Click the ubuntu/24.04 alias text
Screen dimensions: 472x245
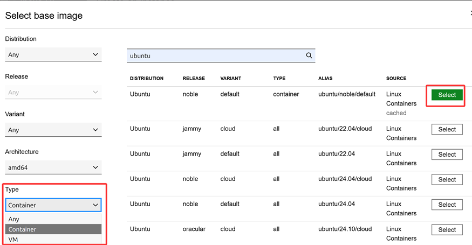(x=337, y=204)
